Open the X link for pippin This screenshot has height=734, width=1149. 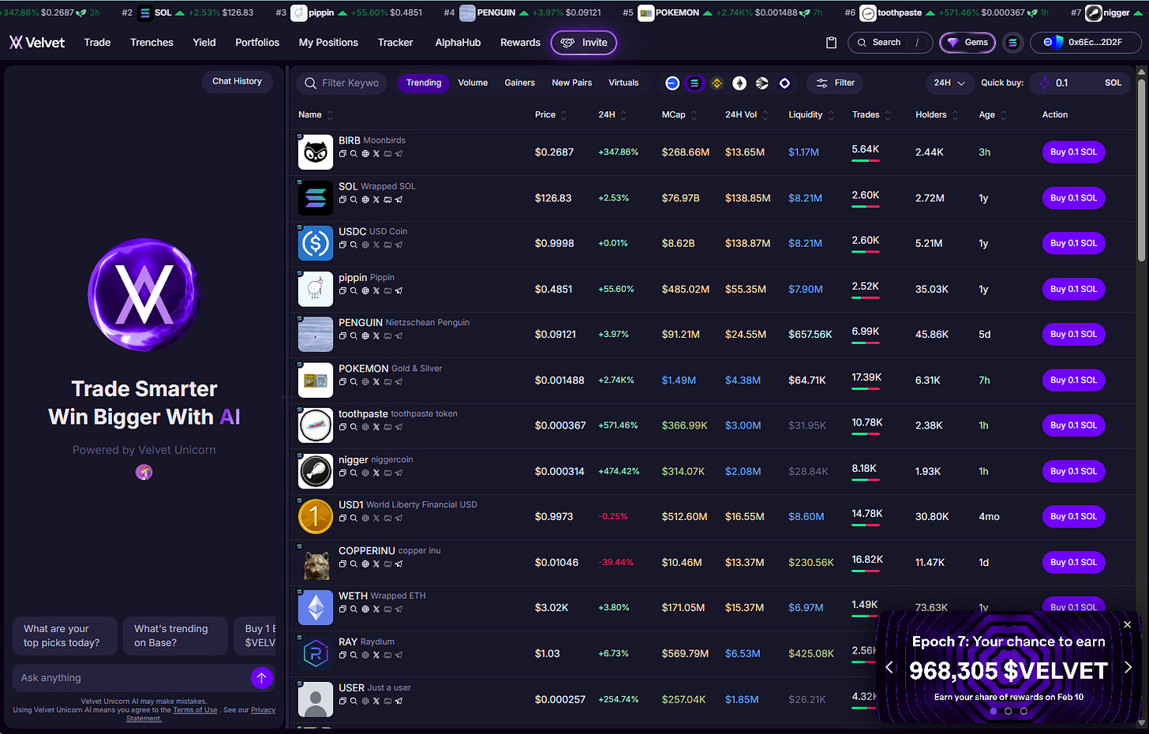376,291
